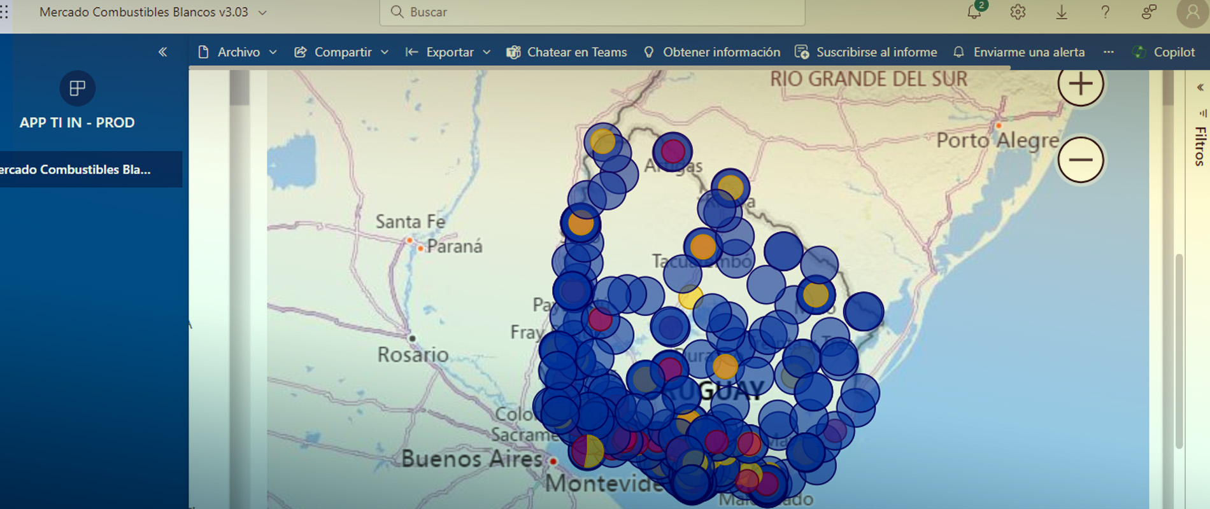Click the Buscar search field
1210x509 pixels.
pos(592,12)
